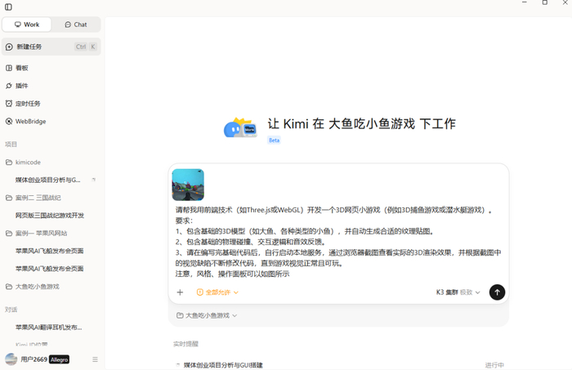Click the 看板 board icon
572x370 pixels.
click(9, 68)
